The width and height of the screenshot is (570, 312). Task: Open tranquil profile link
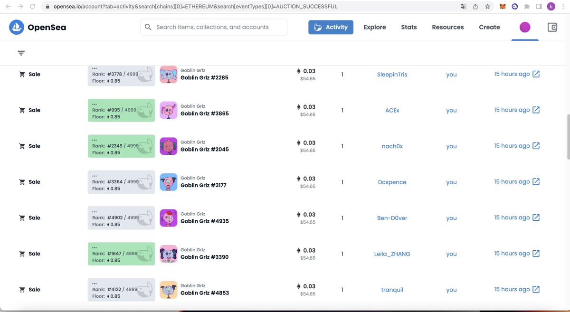[392, 290]
